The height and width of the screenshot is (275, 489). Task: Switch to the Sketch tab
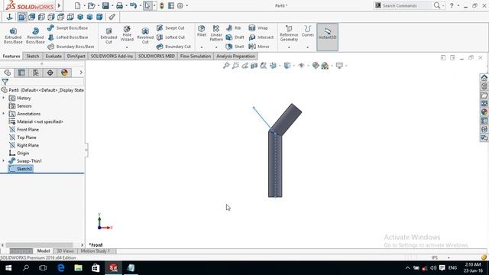point(32,56)
